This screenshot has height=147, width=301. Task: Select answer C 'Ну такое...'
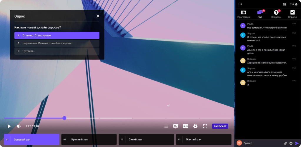point(57,51)
